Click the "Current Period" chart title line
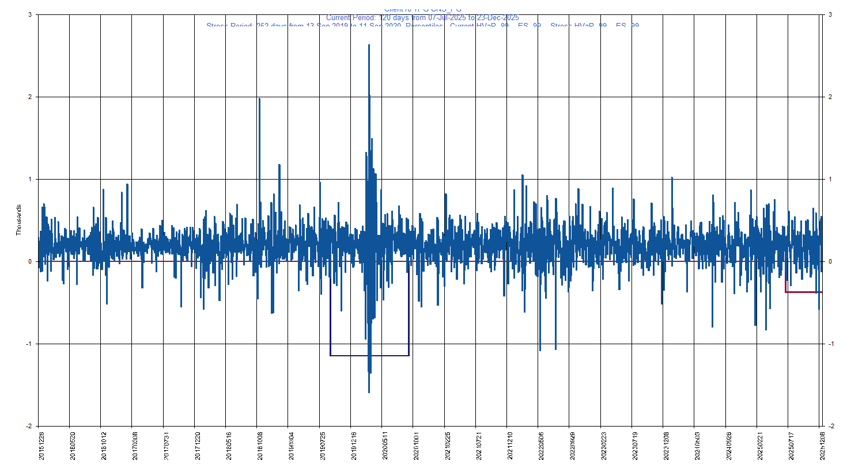Screen dimensions: 847x472 422,18
